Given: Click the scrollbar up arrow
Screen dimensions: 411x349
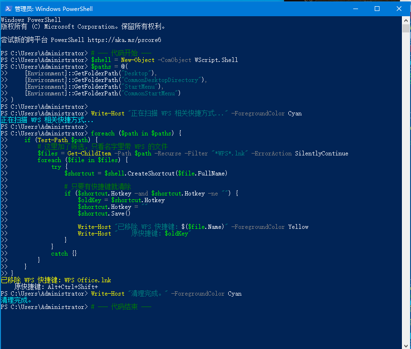Looking at the screenshot, I should 406,21.
